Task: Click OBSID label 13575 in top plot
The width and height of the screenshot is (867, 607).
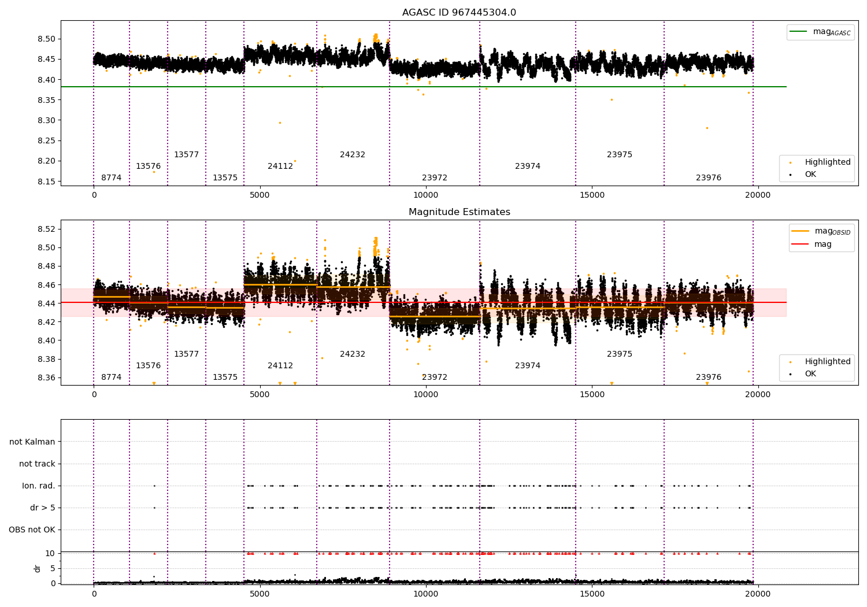Action: pos(225,178)
